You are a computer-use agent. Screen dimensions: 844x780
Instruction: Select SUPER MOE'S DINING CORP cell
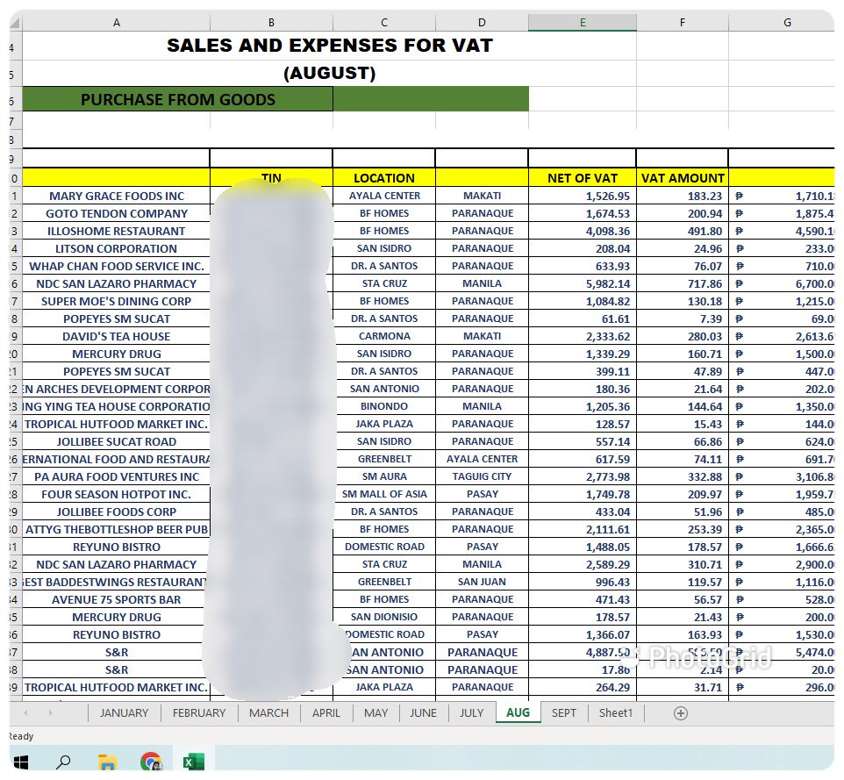(x=117, y=302)
